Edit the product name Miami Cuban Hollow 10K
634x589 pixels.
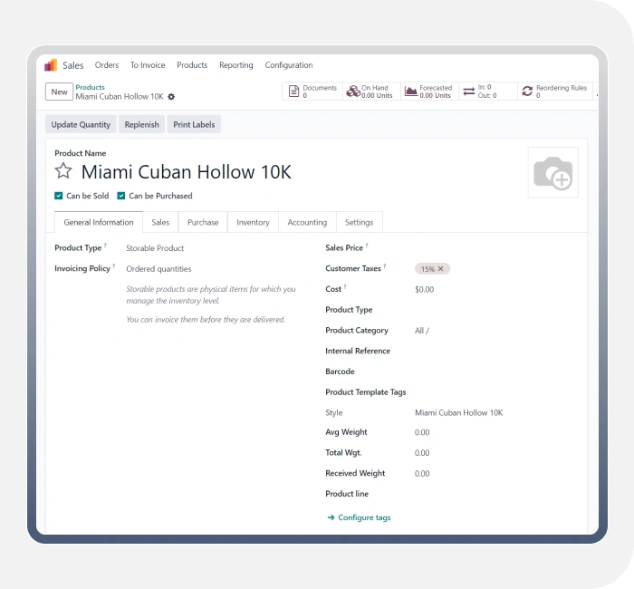[186, 171]
